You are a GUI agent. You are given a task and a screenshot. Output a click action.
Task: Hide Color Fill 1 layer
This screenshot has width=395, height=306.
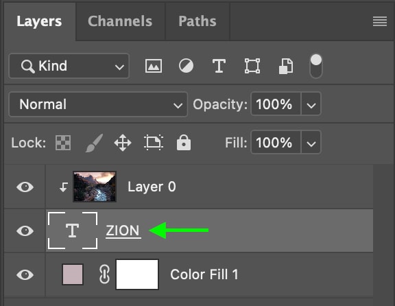click(25, 274)
